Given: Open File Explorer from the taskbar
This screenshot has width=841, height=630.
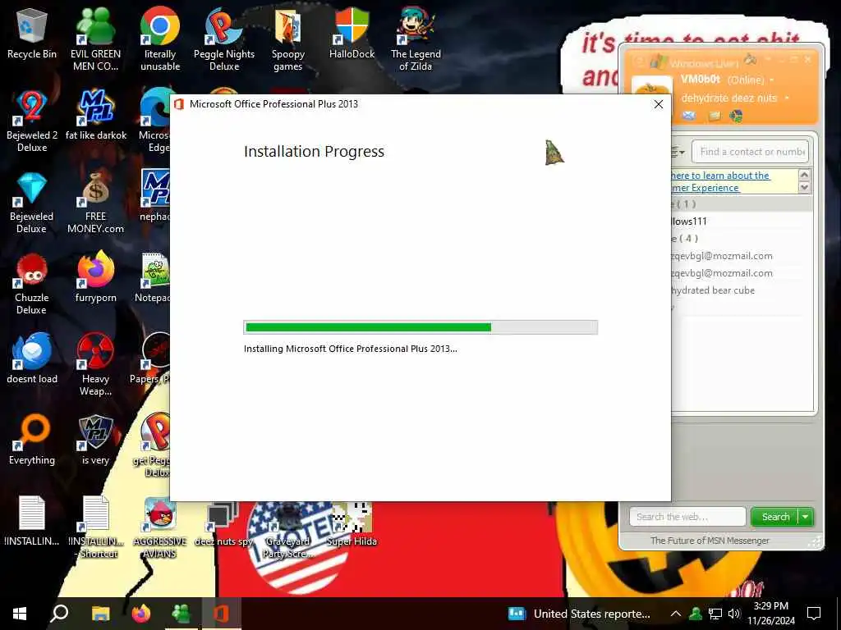Looking at the screenshot, I should pos(100,614).
